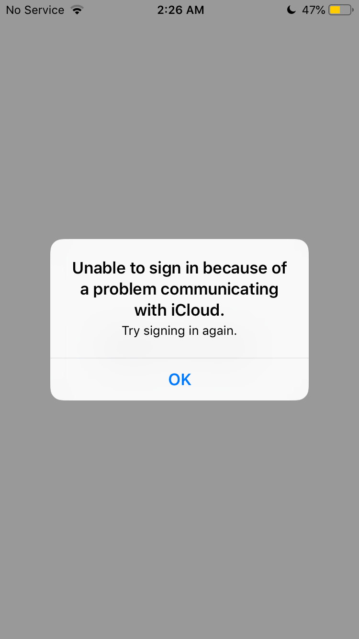Image resolution: width=359 pixels, height=639 pixels.
Task: Tap the Wi-Fi signal icon in status bar
Action: point(77,10)
